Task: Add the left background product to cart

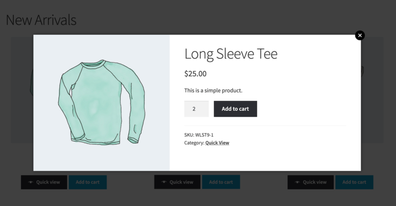Action: [87, 182]
